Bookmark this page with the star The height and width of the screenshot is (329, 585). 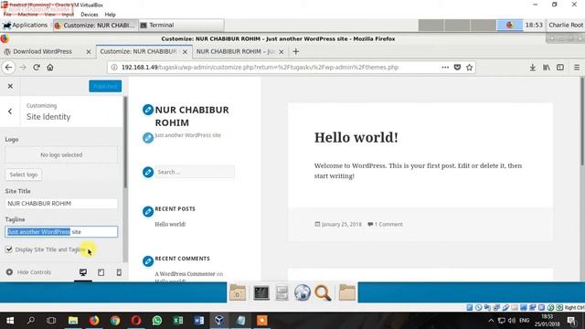tap(469, 68)
